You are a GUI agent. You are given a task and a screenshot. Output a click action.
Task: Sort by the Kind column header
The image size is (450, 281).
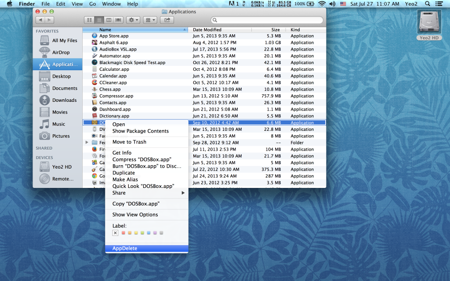tap(306, 29)
